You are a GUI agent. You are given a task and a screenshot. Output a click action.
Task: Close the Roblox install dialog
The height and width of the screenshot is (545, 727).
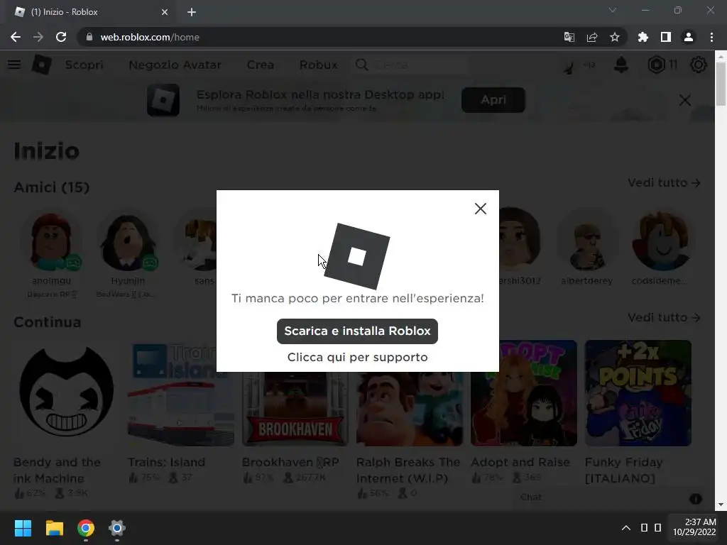481,209
